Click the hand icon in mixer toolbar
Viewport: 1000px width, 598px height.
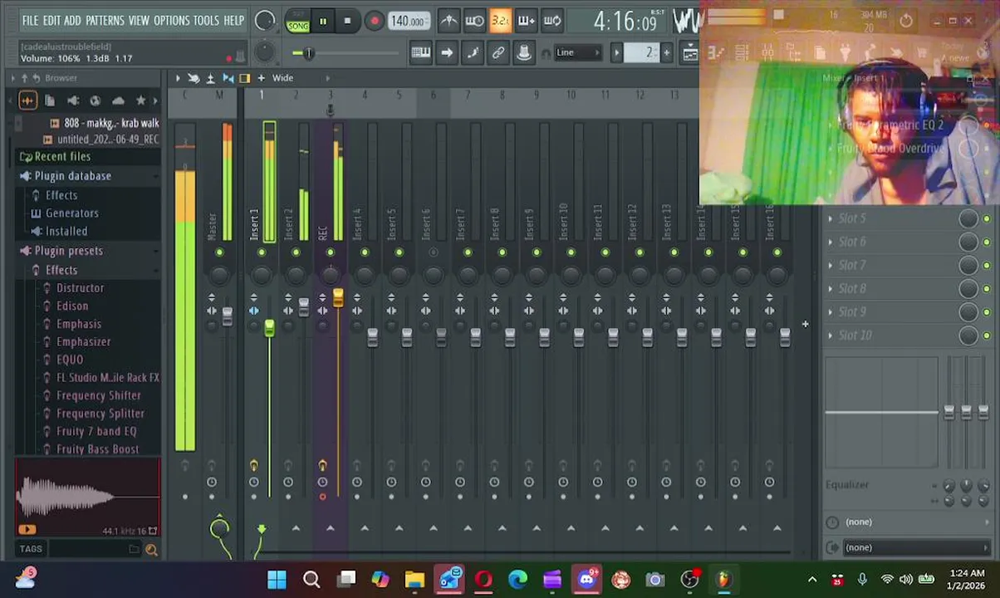click(194, 78)
